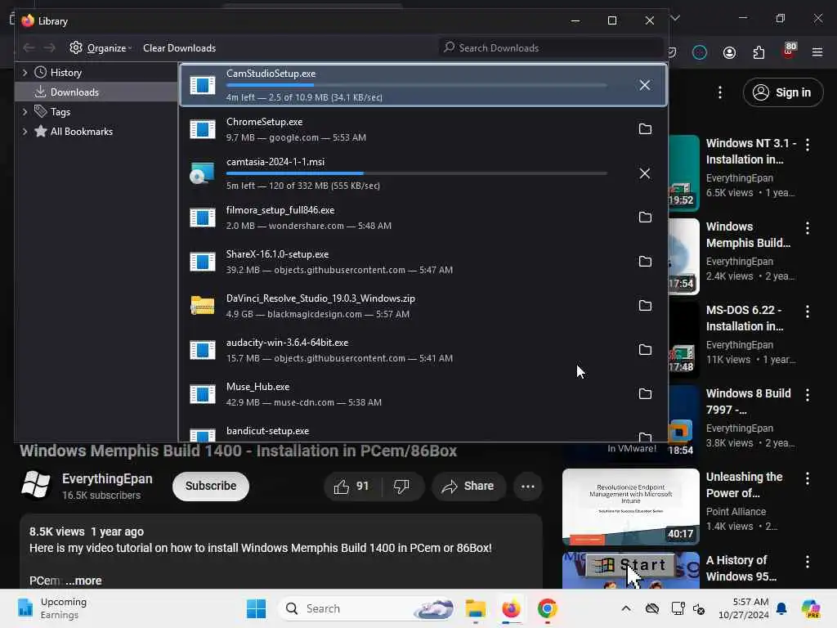Viewport: 837px width, 628px height.
Task: Open options for A History of Windows 95
Action: click(x=808, y=562)
